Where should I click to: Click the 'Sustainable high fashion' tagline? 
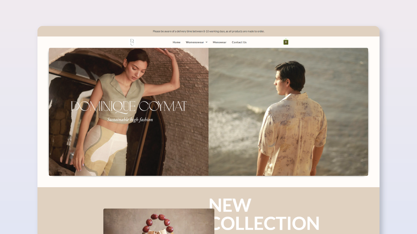(x=130, y=120)
